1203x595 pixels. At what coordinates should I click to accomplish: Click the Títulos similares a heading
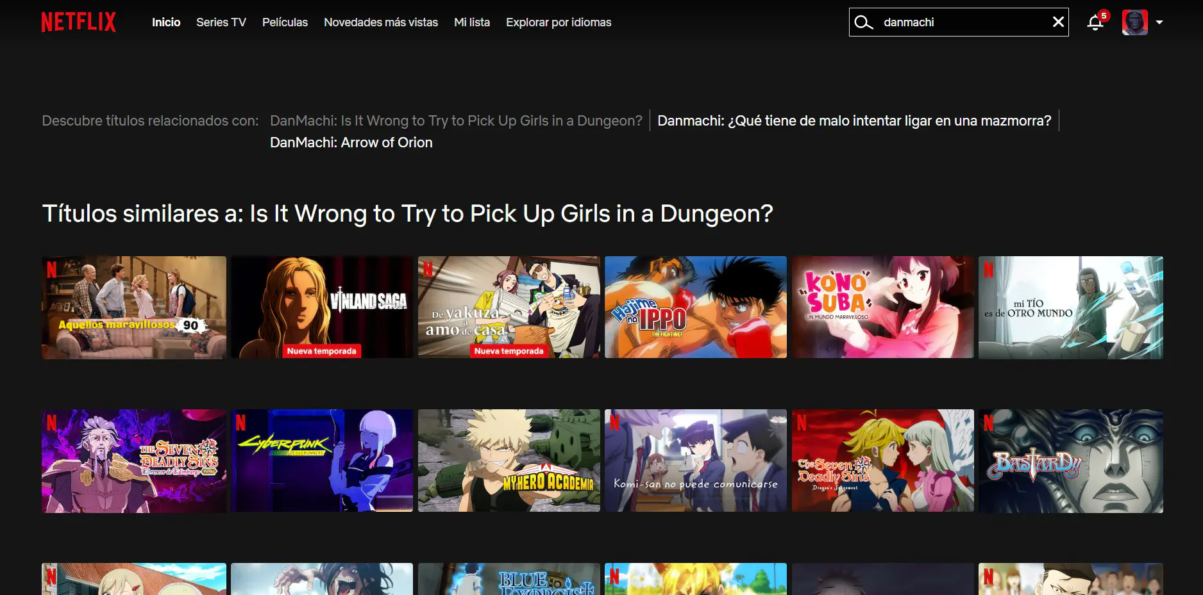(407, 213)
